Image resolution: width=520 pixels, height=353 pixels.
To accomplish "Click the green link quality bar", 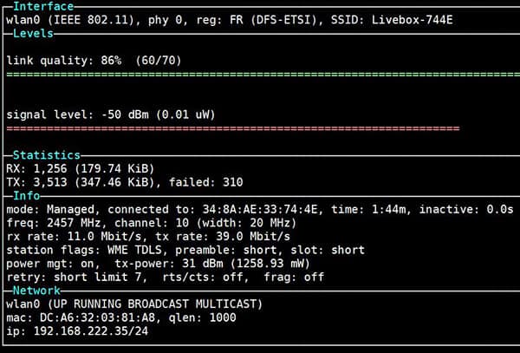I will 260,75.
